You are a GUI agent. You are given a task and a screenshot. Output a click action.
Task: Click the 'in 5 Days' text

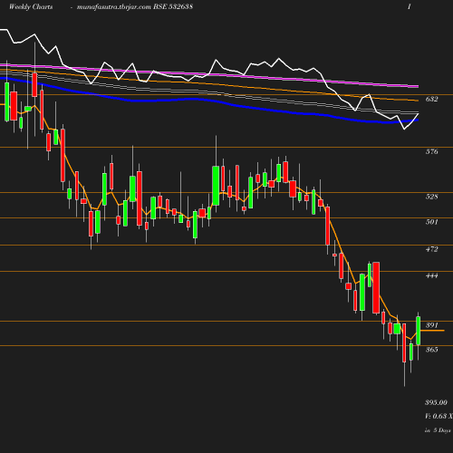[x=438, y=430]
